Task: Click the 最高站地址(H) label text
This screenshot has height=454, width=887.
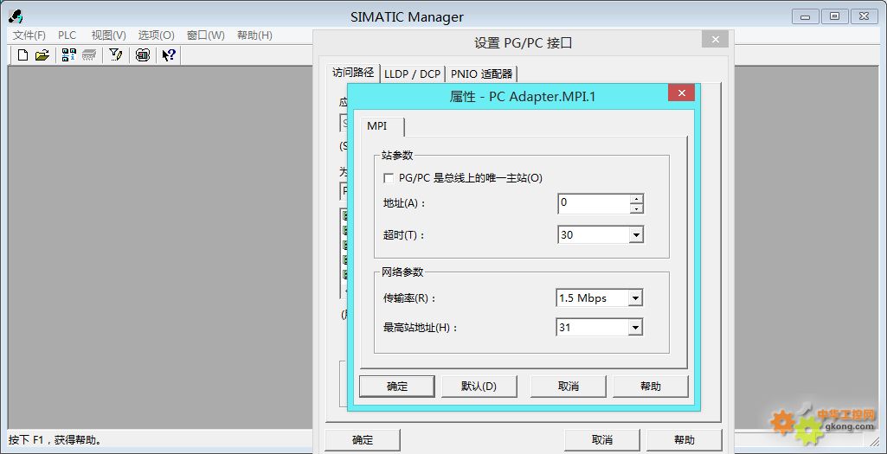Action: coord(421,328)
